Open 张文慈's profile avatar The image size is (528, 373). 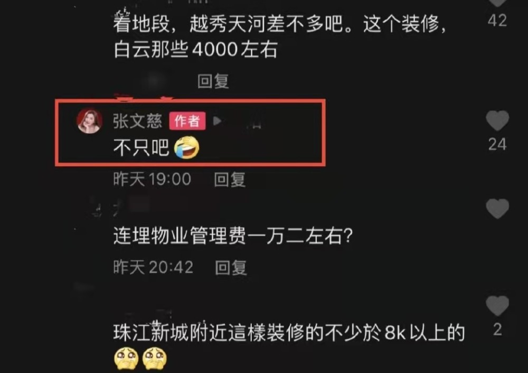point(90,121)
